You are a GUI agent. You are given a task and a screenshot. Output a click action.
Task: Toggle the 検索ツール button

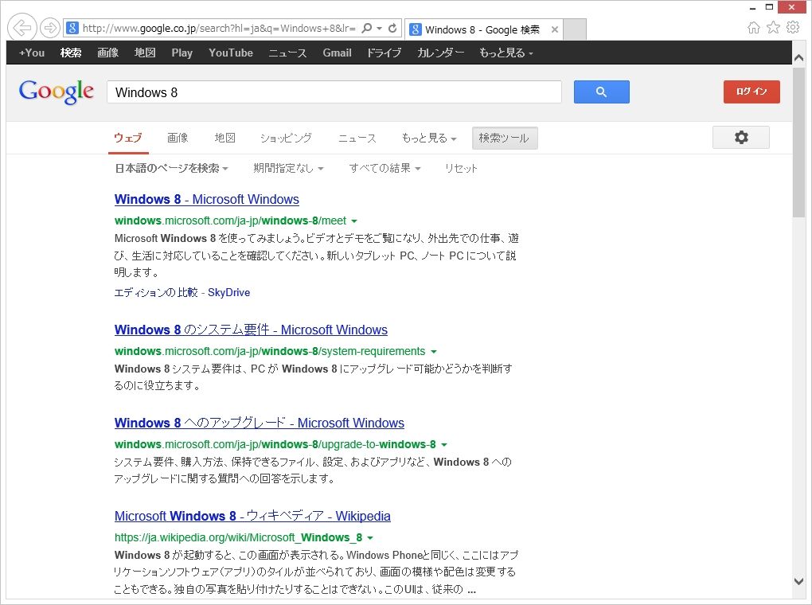point(505,138)
